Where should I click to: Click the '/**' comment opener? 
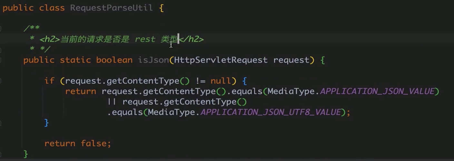(x=31, y=29)
